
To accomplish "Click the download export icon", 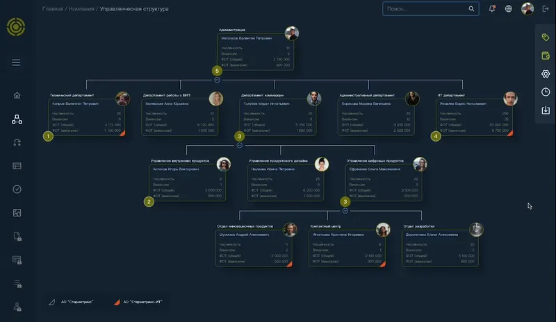I will coord(546,110).
